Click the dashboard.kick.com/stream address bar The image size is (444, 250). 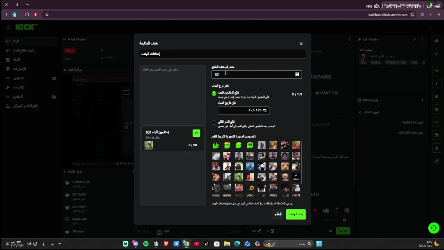pos(388,15)
